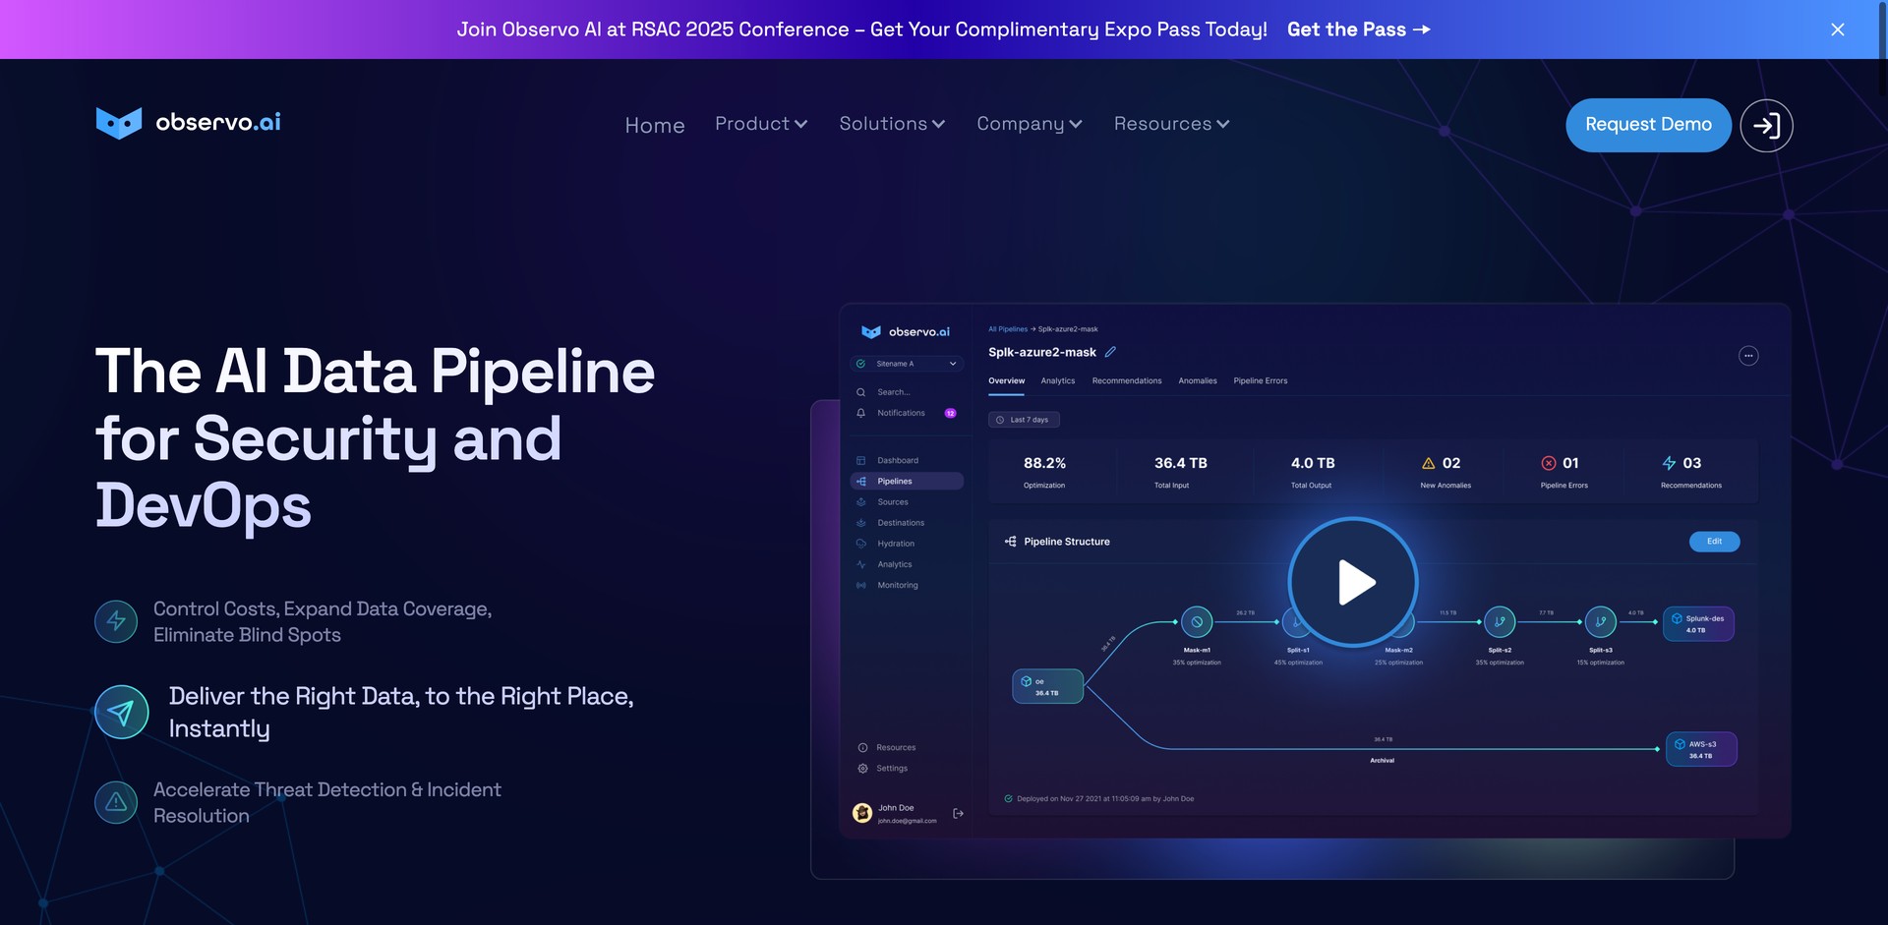1888x925 pixels.
Task: Click the logout icon beside John Doe
Action: click(x=958, y=813)
